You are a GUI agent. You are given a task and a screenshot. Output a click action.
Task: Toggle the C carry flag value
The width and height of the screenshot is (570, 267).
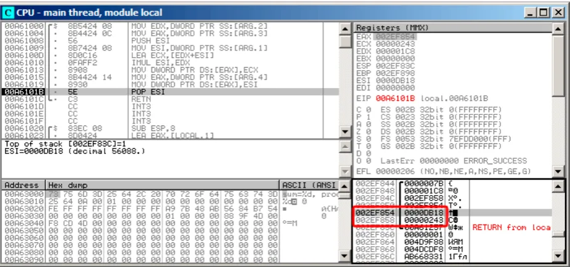[x=367, y=110]
